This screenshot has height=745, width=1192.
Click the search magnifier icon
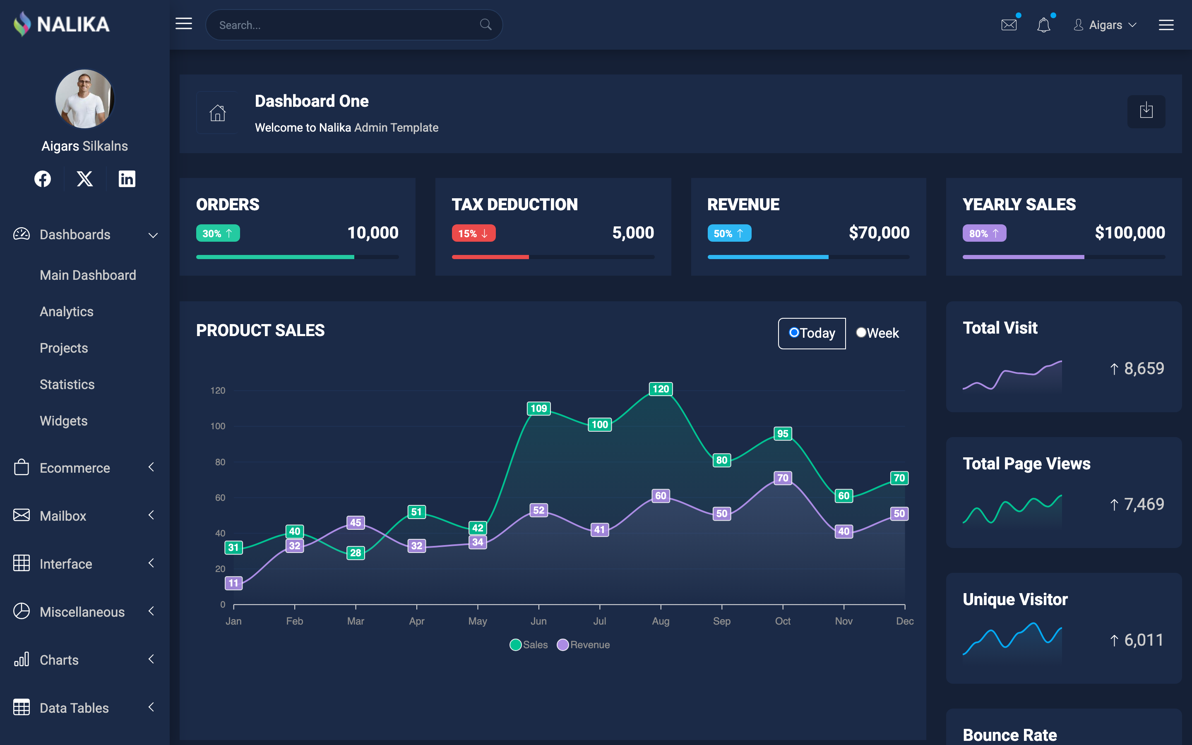click(485, 25)
